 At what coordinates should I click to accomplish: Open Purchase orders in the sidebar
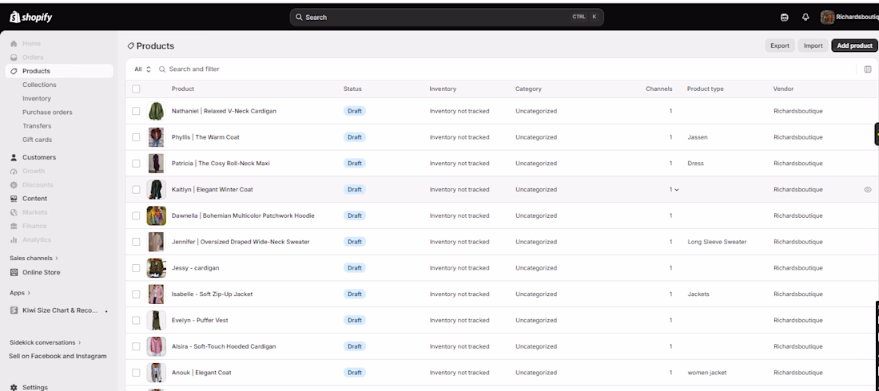tap(47, 112)
